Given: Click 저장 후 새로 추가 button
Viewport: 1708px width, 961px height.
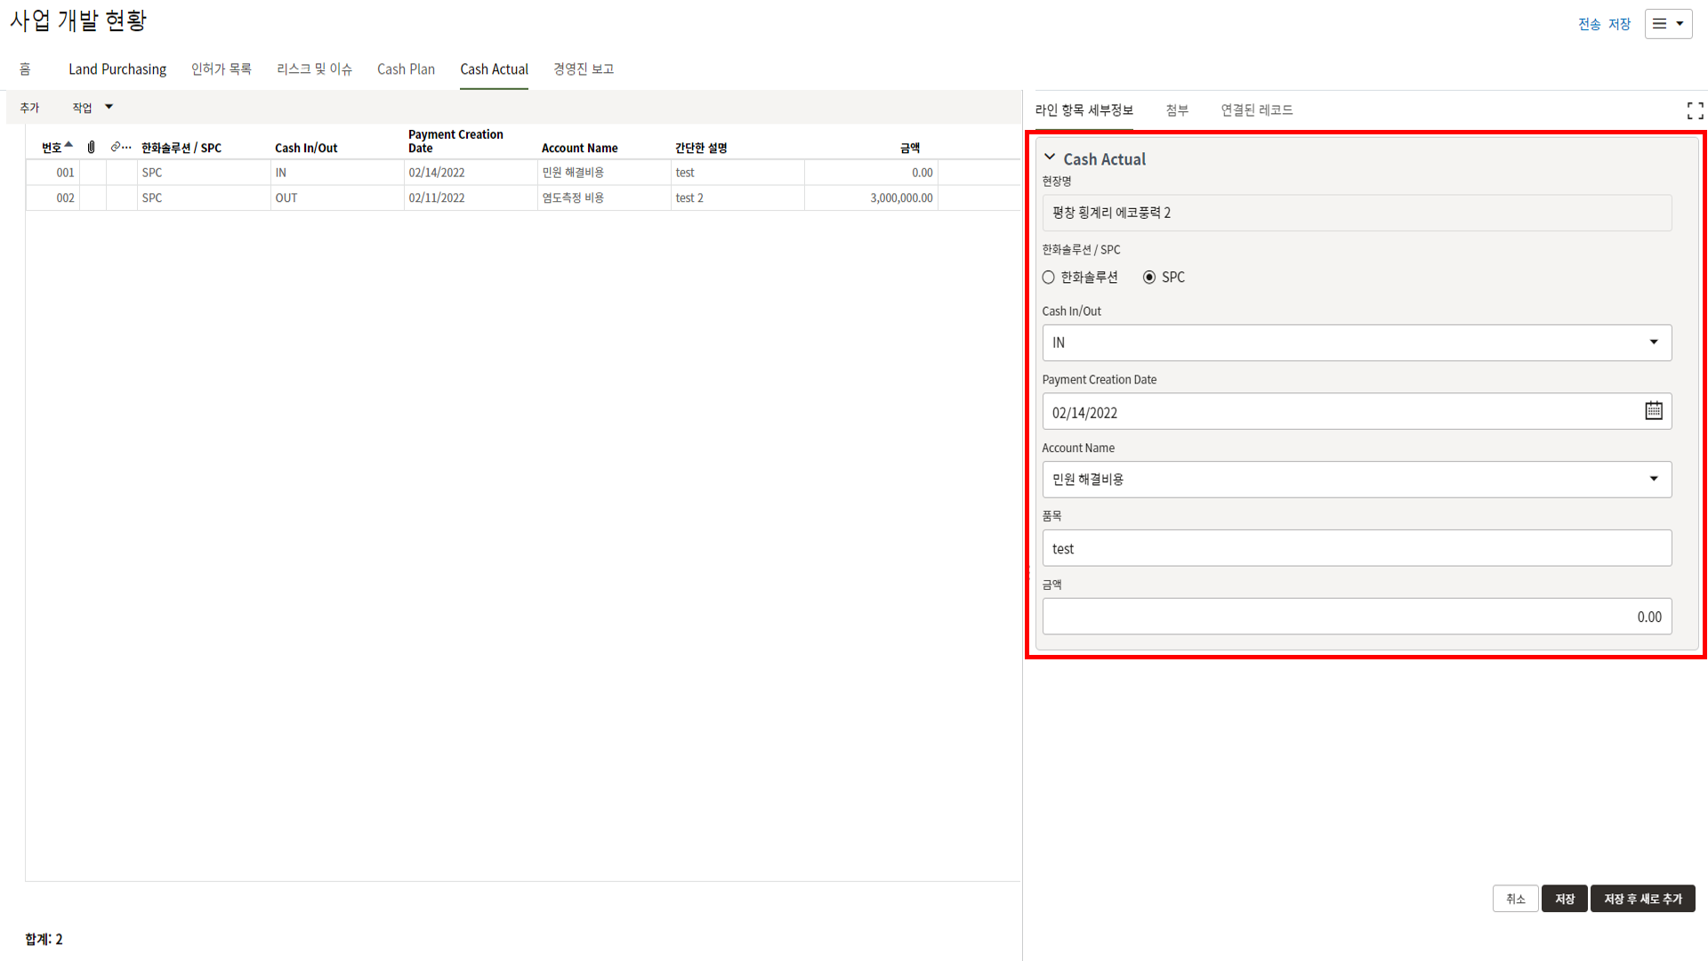Looking at the screenshot, I should click(1642, 899).
